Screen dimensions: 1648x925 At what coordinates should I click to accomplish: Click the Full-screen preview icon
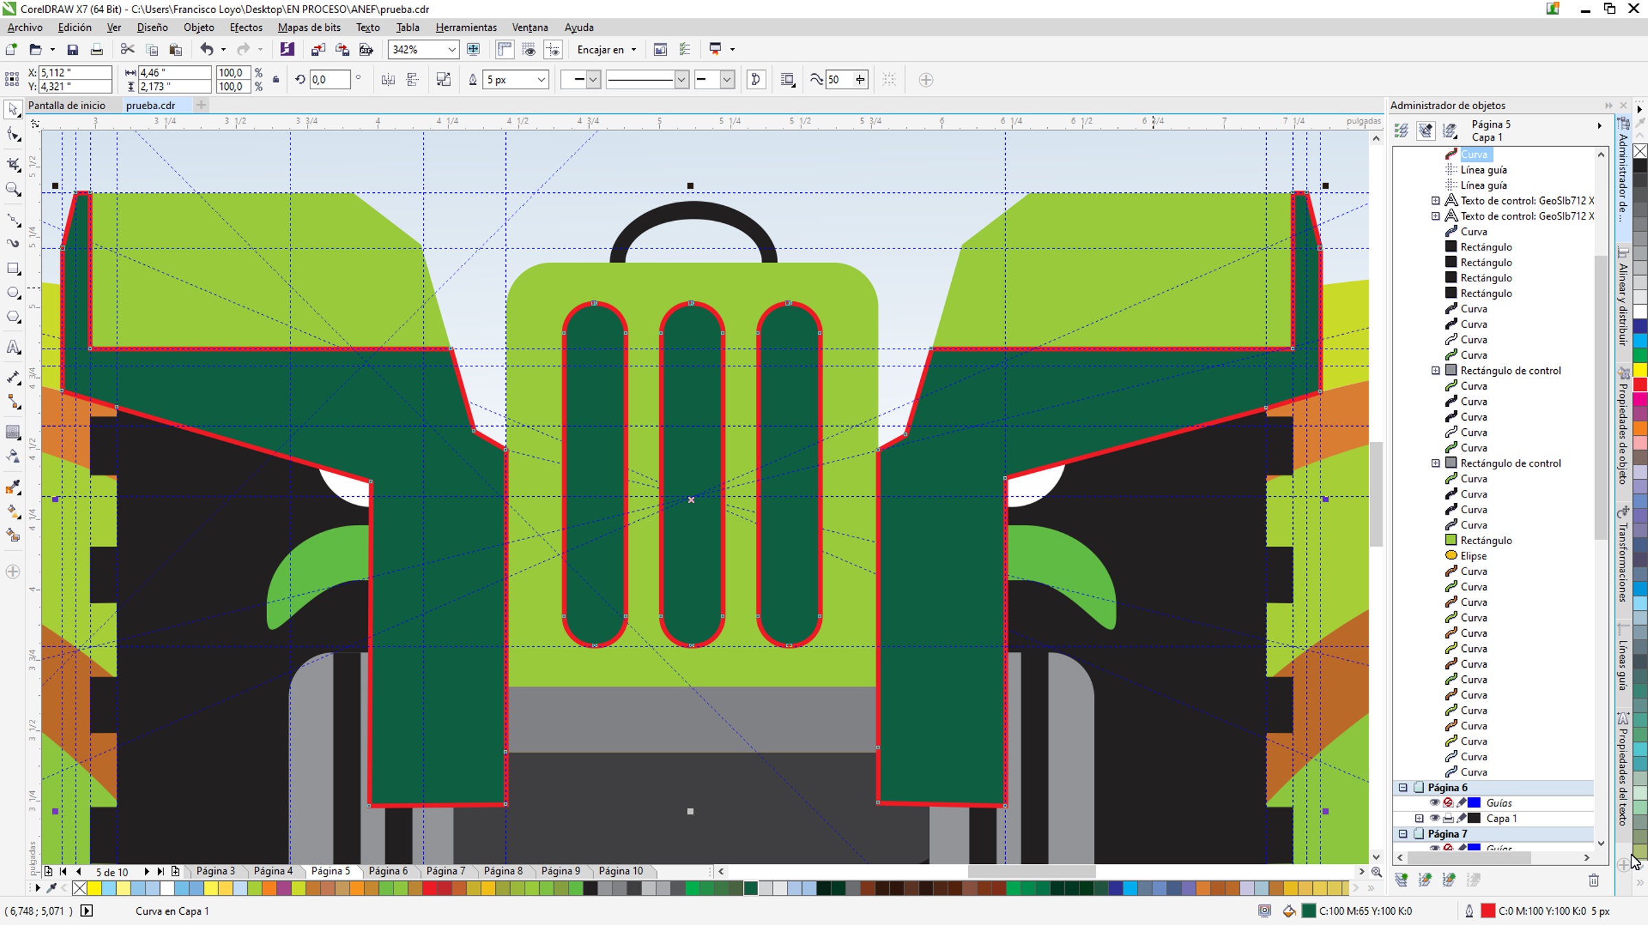click(x=473, y=49)
